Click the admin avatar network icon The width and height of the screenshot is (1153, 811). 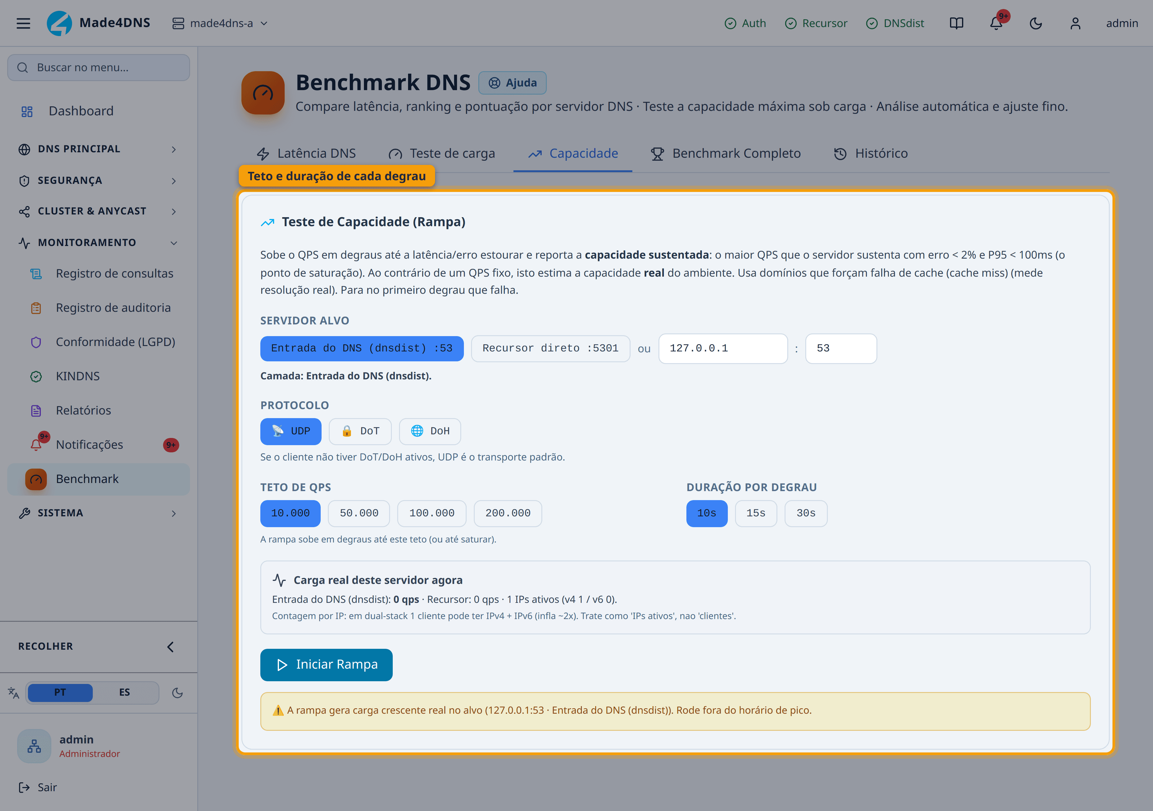[x=34, y=746]
